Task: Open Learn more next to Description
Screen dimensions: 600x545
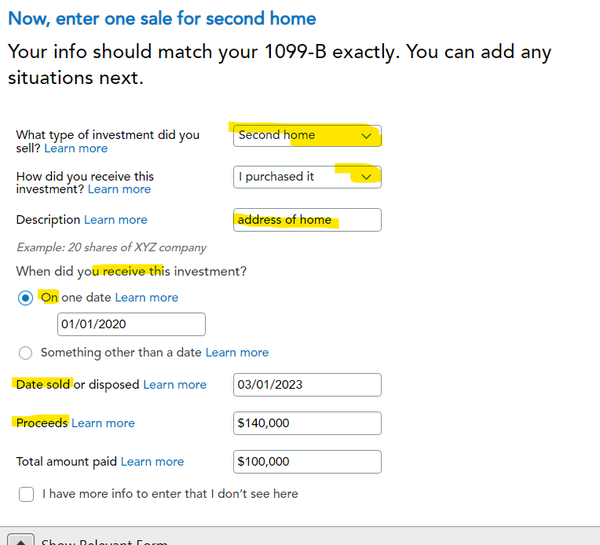Action: (x=115, y=220)
